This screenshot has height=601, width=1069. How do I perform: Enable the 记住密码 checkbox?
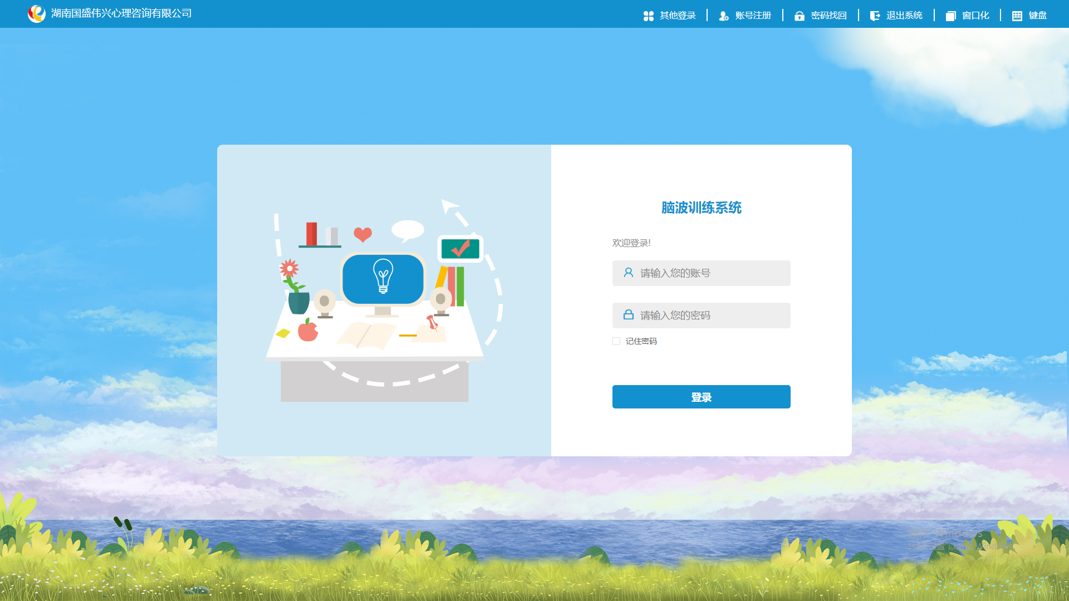point(616,341)
